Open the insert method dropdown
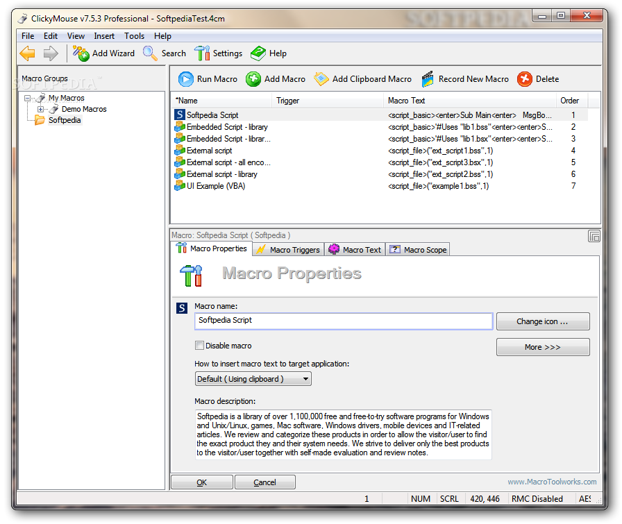This screenshot has width=622, height=524. tap(253, 379)
